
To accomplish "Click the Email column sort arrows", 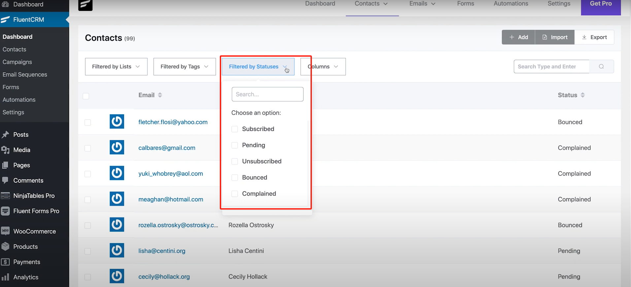I will click(160, 95).
